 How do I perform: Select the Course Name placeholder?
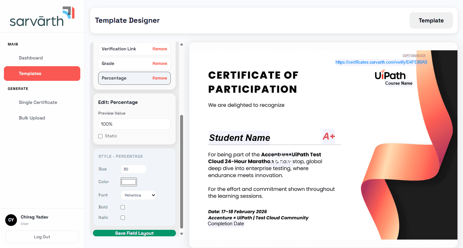(x=399, y=83)
